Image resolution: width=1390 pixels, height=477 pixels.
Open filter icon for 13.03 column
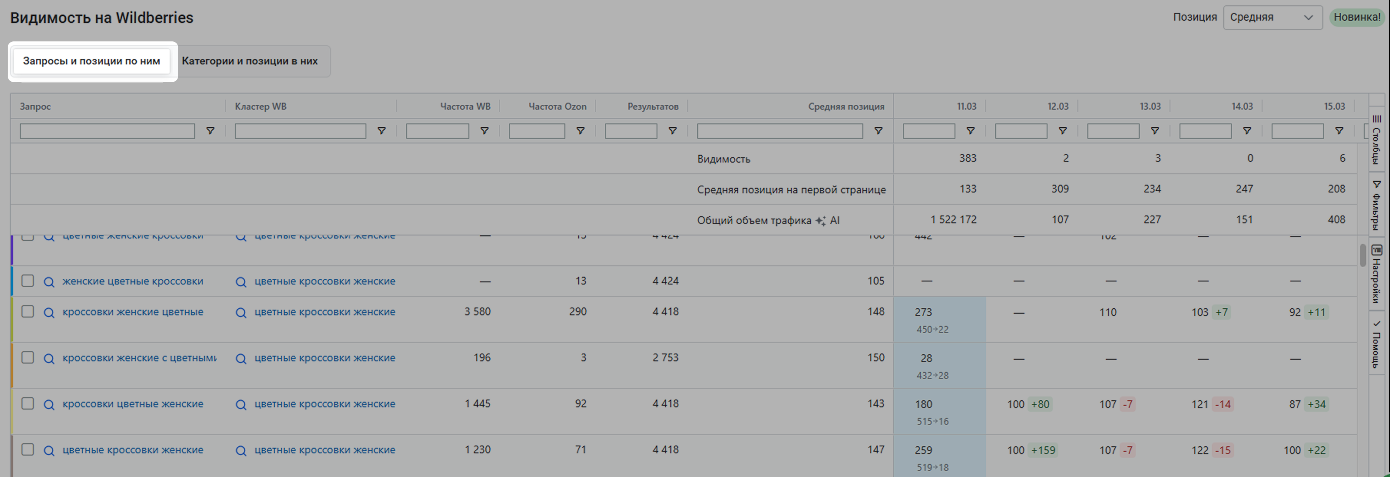tap(1155, 131)
